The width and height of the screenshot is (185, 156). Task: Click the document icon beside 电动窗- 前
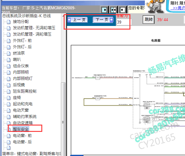pyautogui.click(x=9, y=136)
